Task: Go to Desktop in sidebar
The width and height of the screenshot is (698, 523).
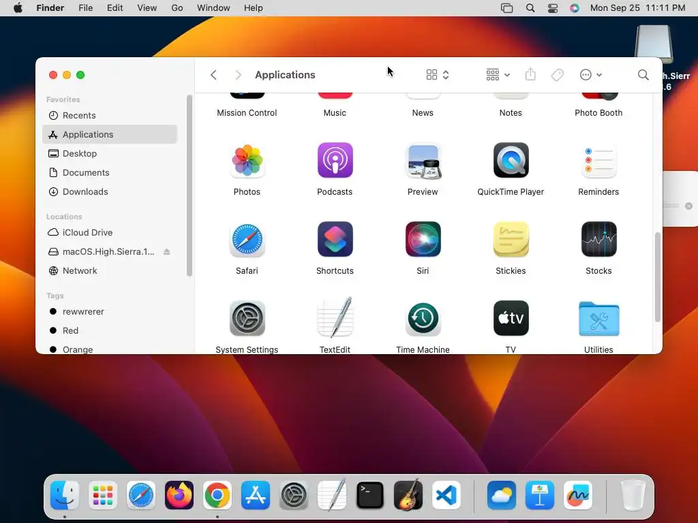Action: coord(110,153)
